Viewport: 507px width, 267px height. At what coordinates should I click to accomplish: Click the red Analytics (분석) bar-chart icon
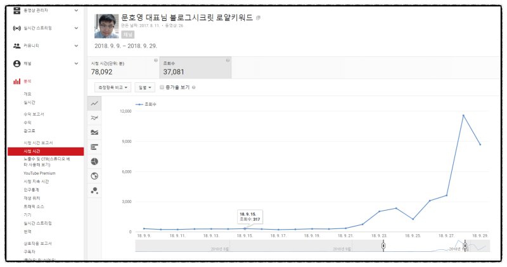(x=17, y=82)
